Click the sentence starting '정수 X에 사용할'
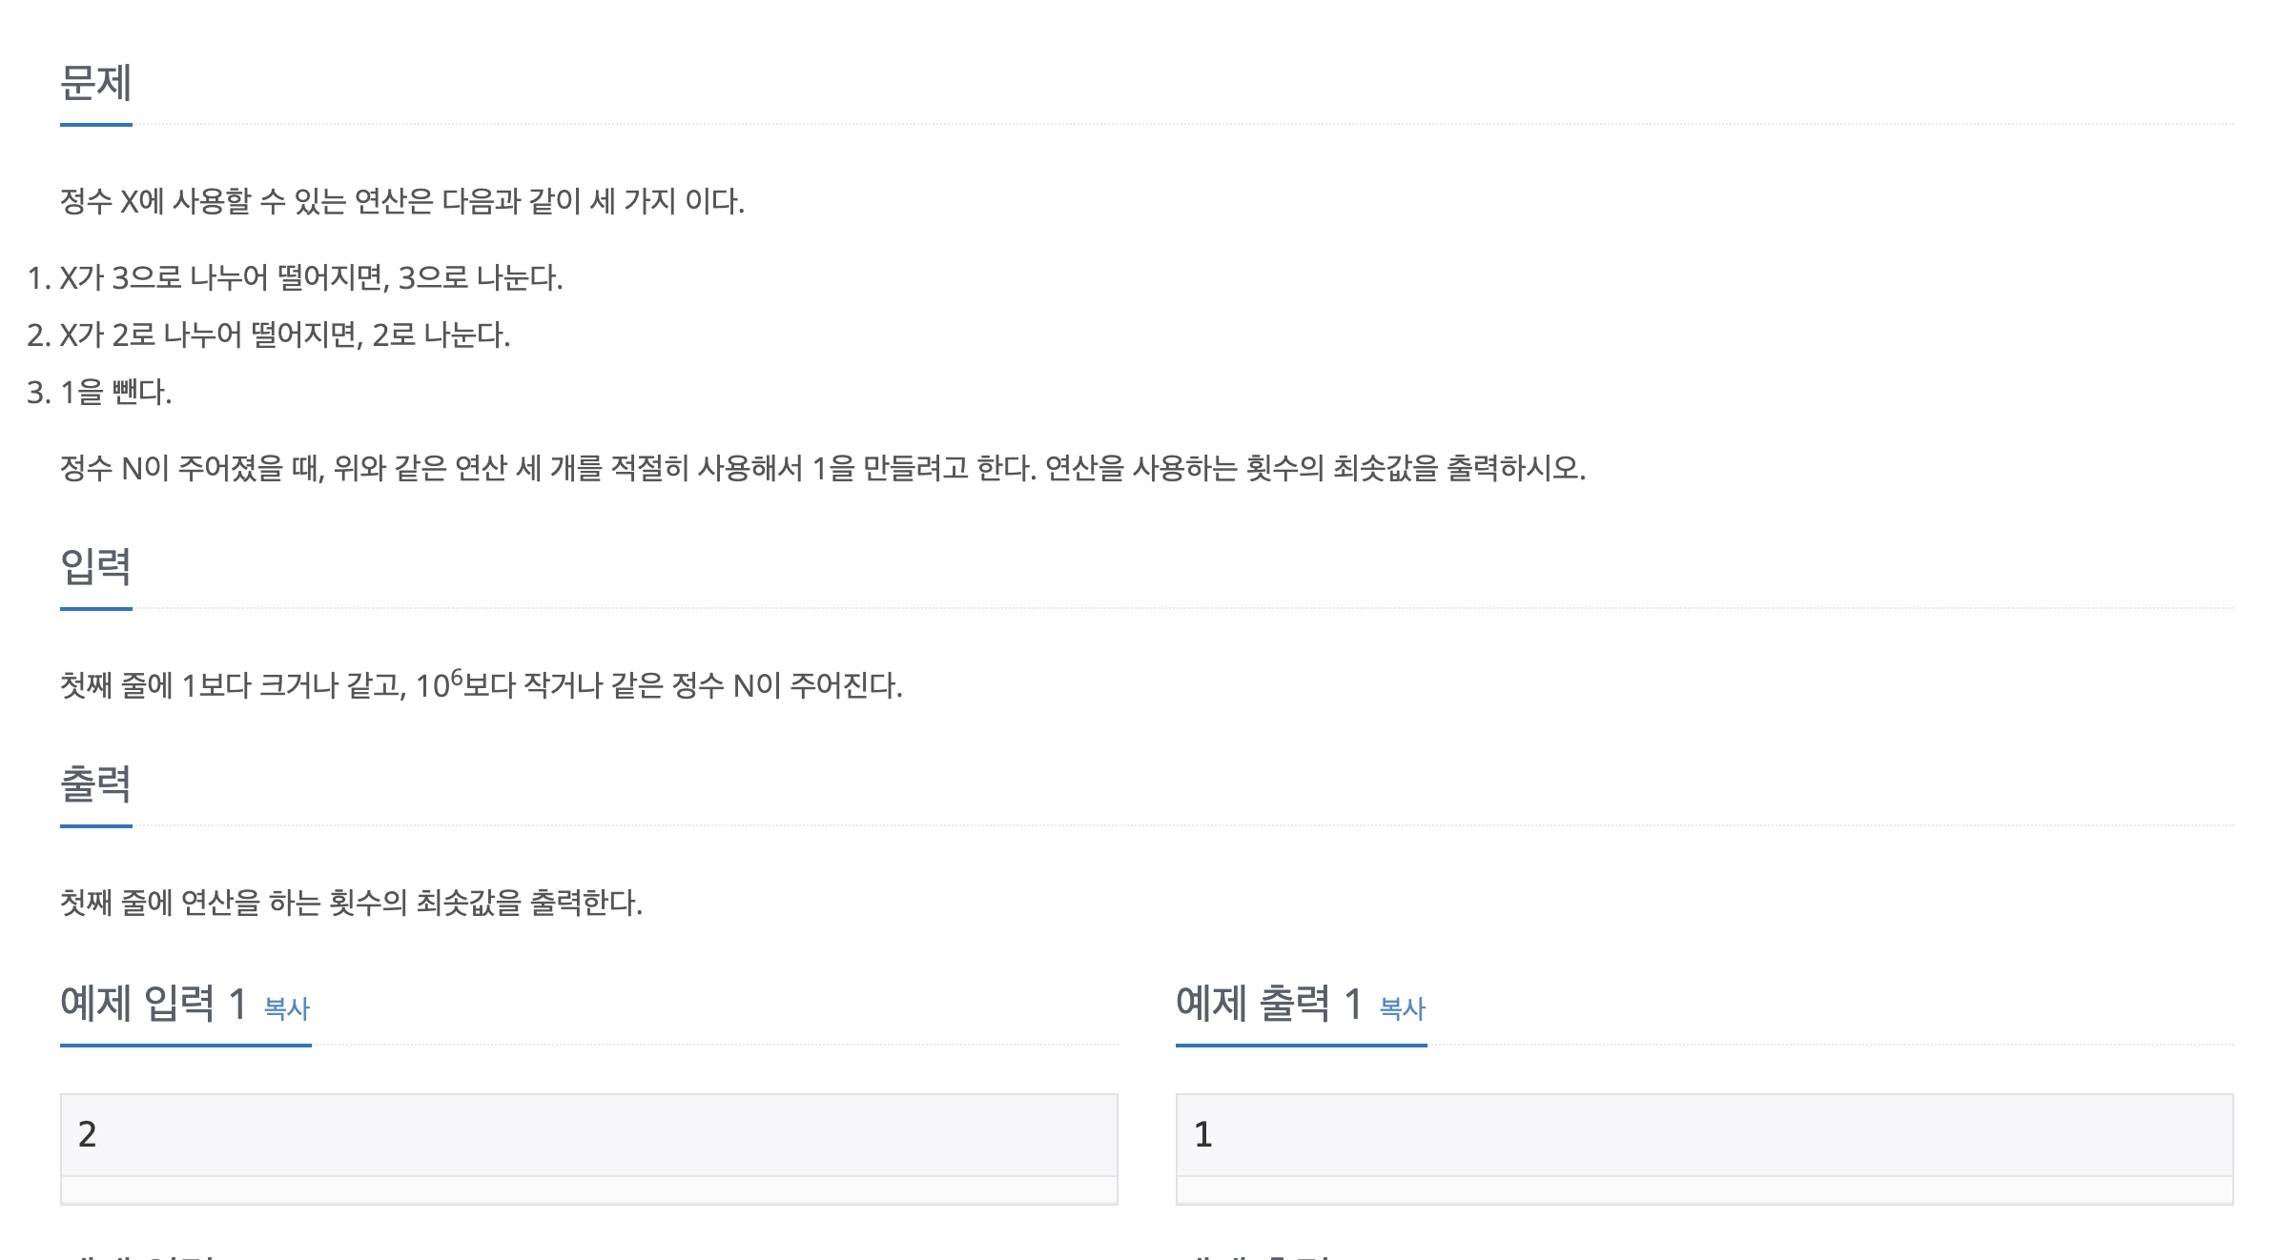 (x=402, y=201)
